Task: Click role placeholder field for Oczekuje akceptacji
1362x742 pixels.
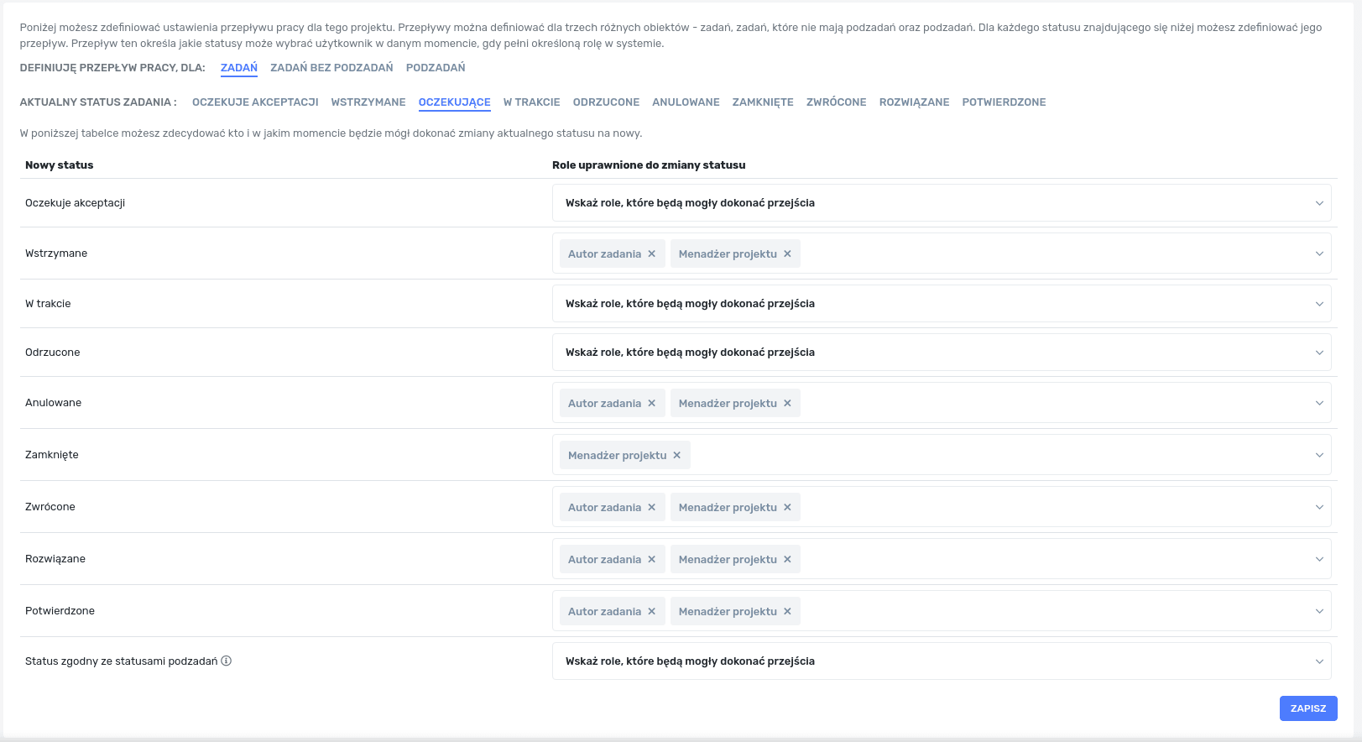Action: pyautogui.click(x=942, y=203)
